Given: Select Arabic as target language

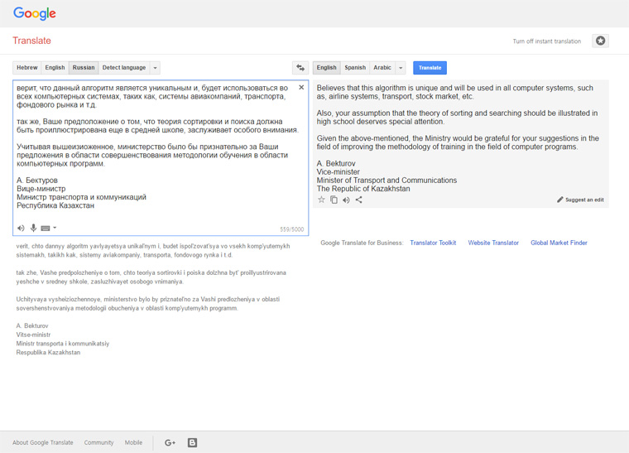Looking at the screenshot, I should 382,68.
